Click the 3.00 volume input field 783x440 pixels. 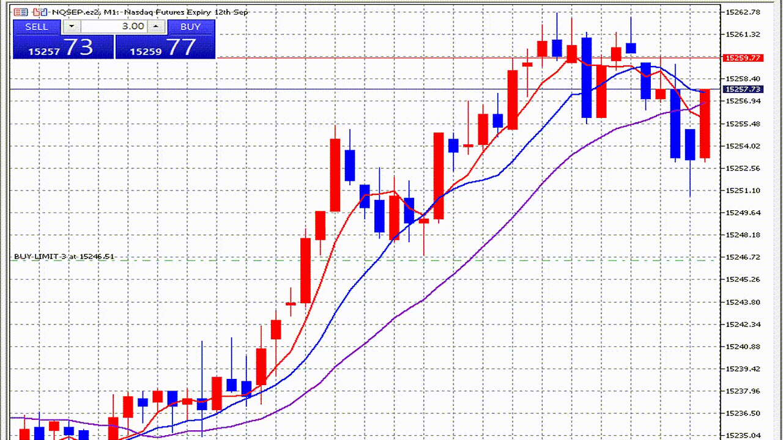pyautogui.click(x=114, y=26)
